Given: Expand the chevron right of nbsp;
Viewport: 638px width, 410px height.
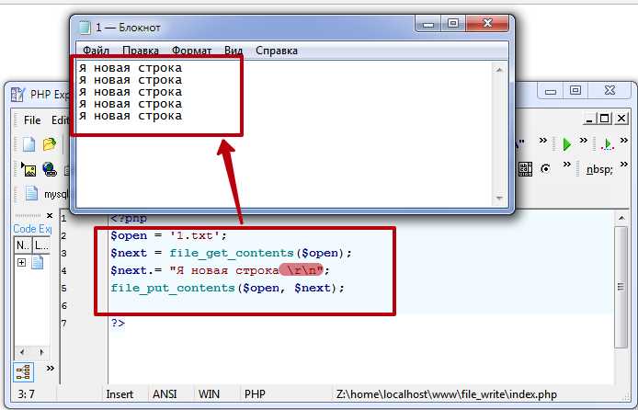Looking at the screenshot, I should click(624, 165).
